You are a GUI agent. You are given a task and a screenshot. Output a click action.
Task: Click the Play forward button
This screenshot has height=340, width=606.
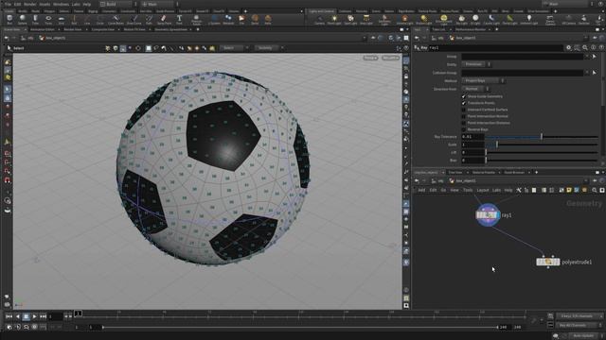click(x=34, y=316)
